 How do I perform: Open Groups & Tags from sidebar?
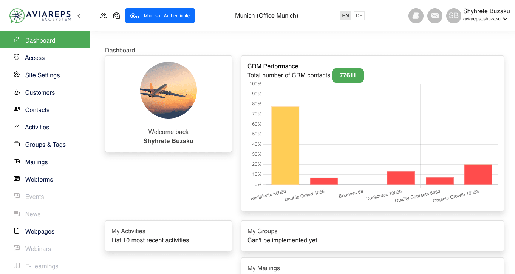pyautogui.click(x=45, y=145)
